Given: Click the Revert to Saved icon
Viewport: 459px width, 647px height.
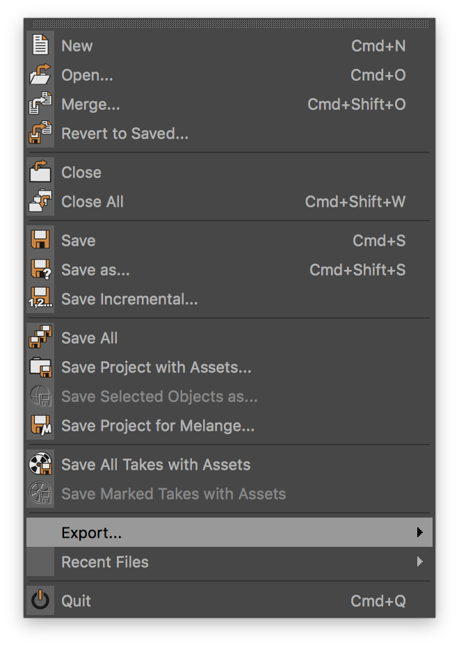Looking at the screenshot, I should point(40,134).
